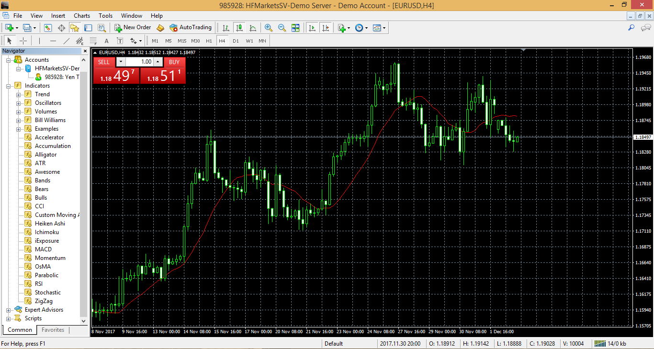Image resolution: width=654 pixels, height=349 pixels.
Task: Increase the trade volume with the up arrow
Action: click(158, 62)
